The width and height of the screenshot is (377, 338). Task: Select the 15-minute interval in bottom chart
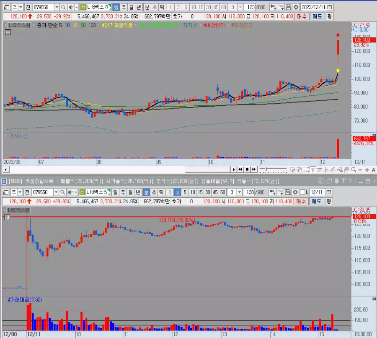click(200, 192)
